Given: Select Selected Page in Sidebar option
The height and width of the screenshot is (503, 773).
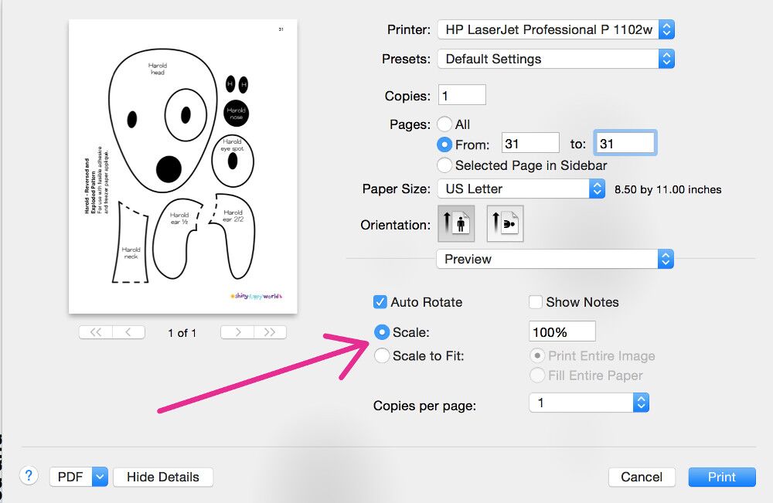Looking at the screenshot, I should (444, 165).
